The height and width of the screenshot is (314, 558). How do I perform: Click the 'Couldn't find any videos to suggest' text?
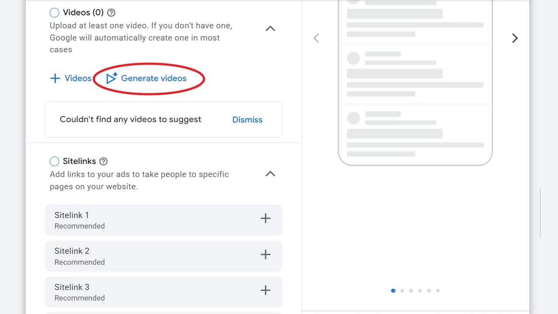click(x=130, y=119)
